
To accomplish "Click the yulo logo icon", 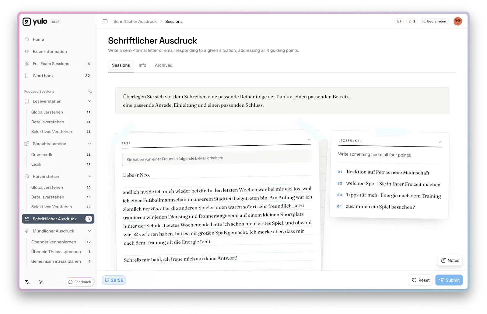I will pyautogui.click(x=27, y=22).
